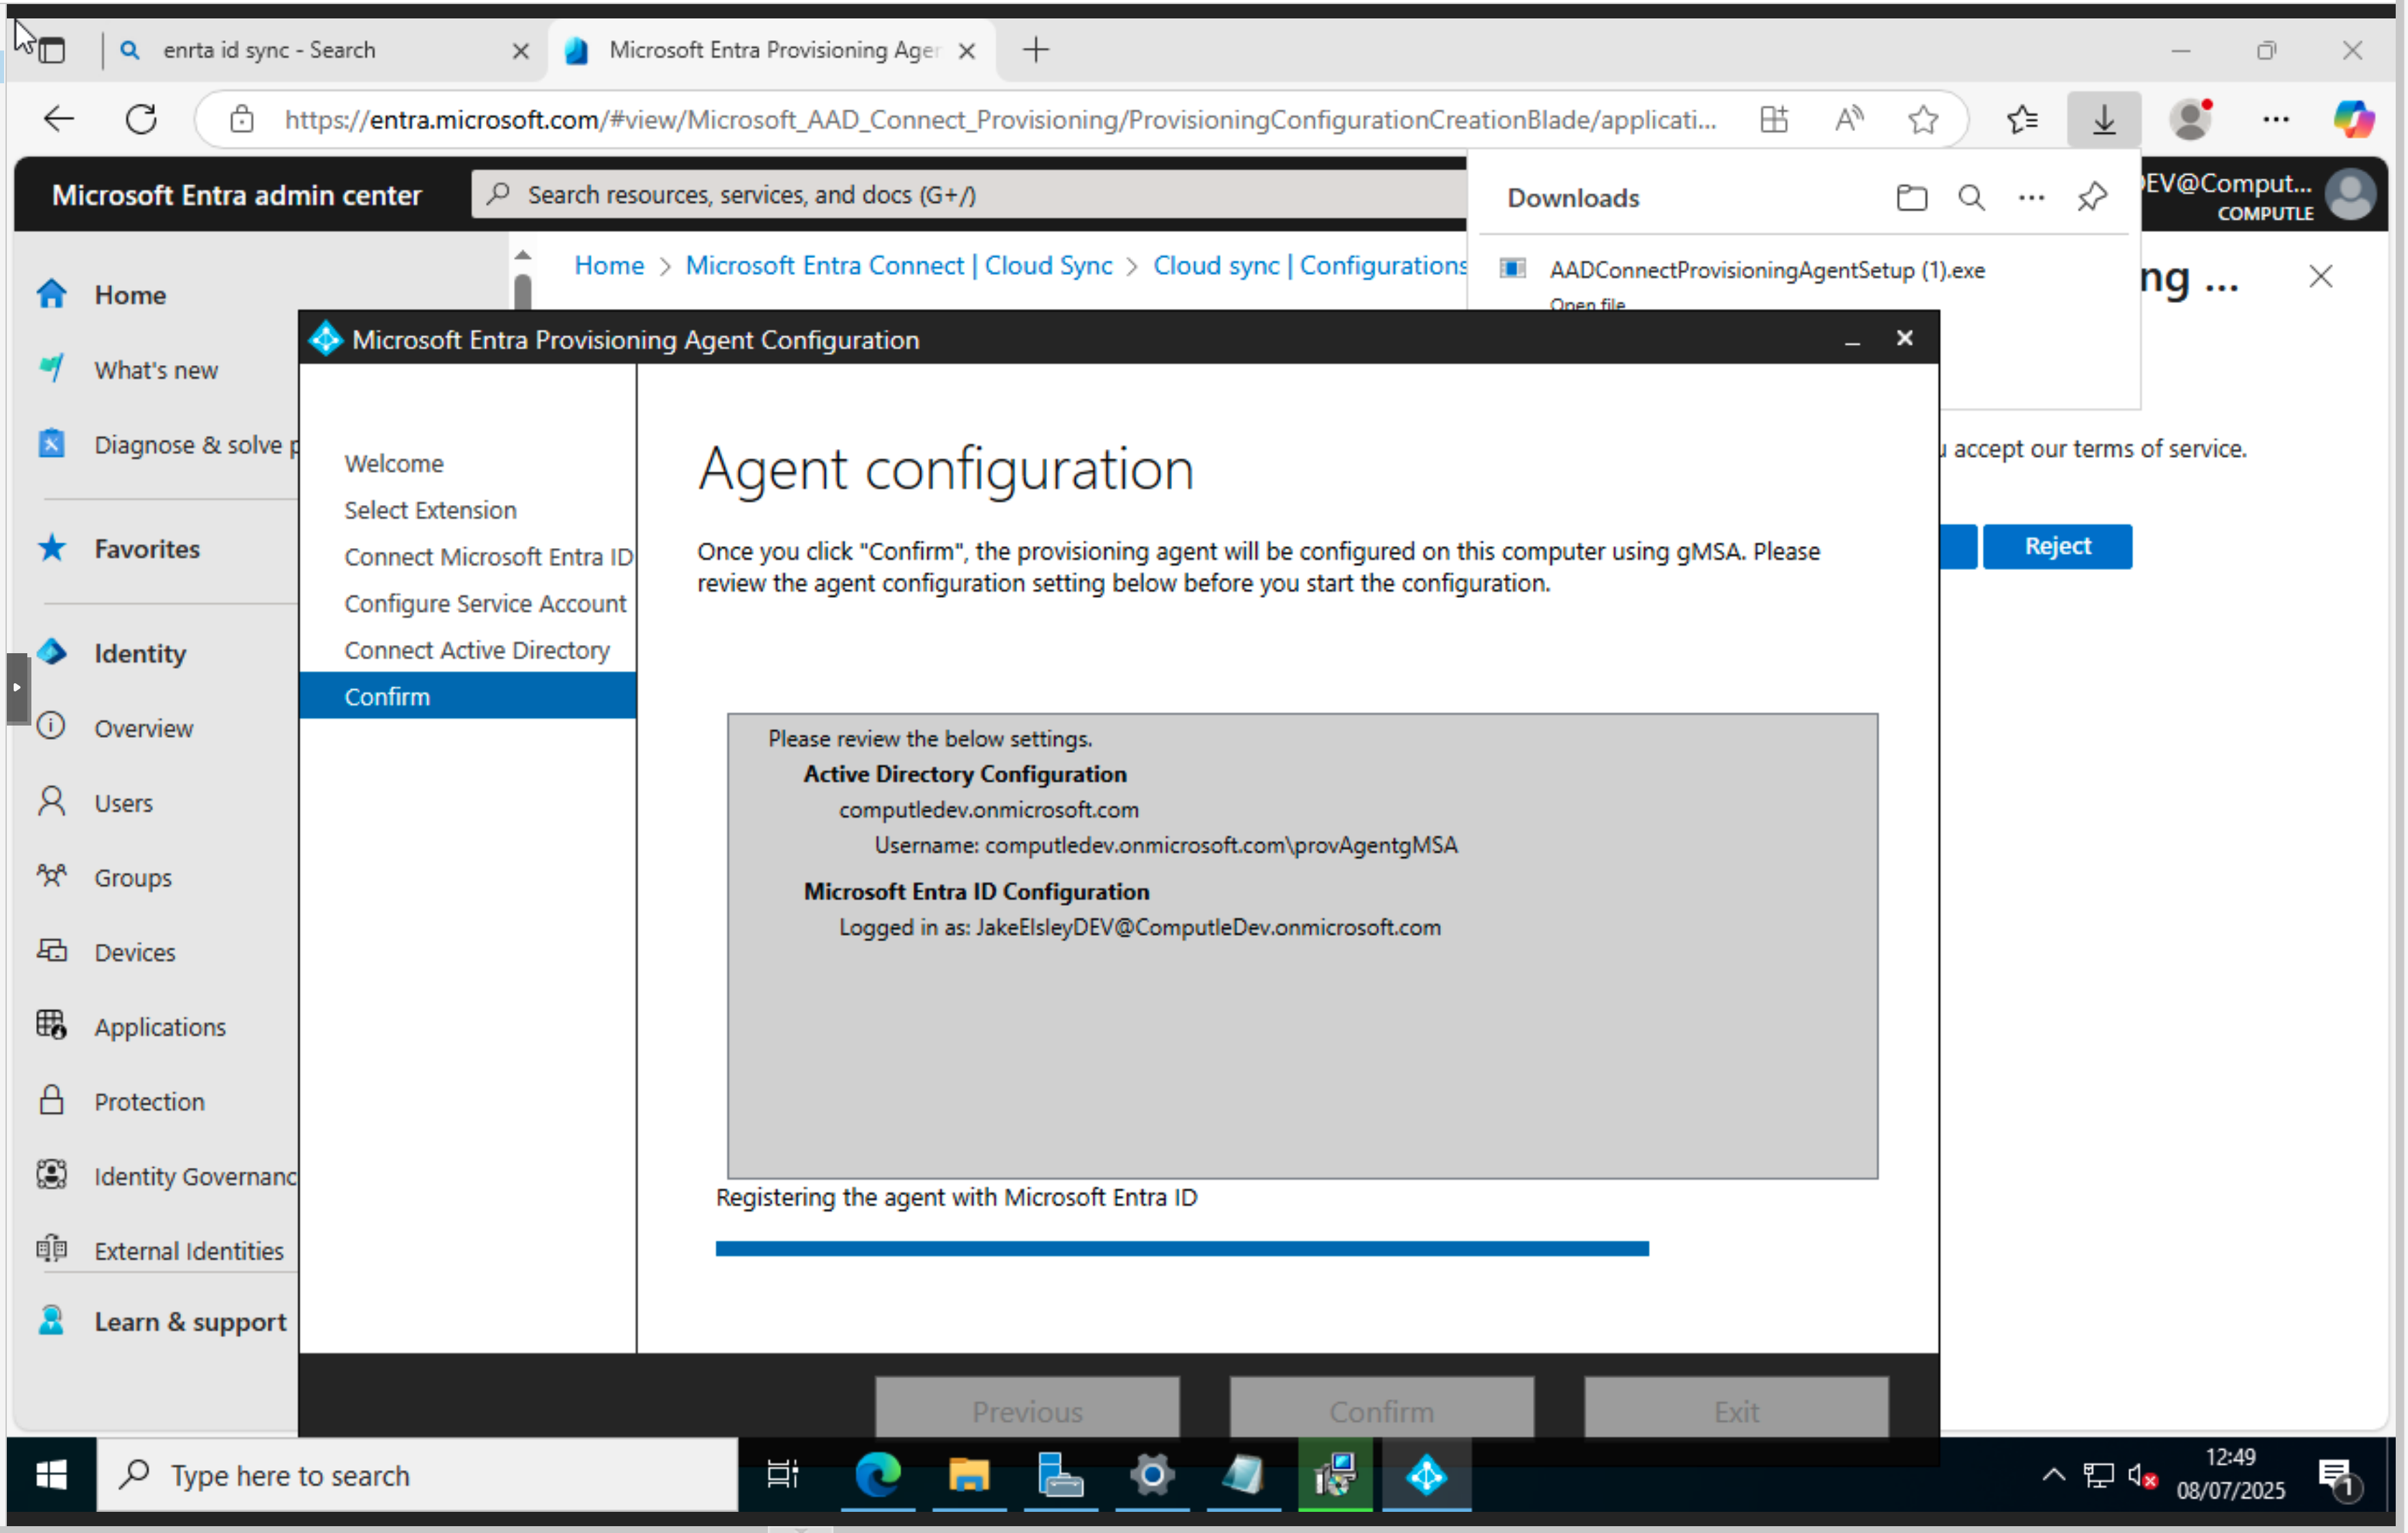Pin the Downloads panel

pyautogui.click(x=2091, y=197)
